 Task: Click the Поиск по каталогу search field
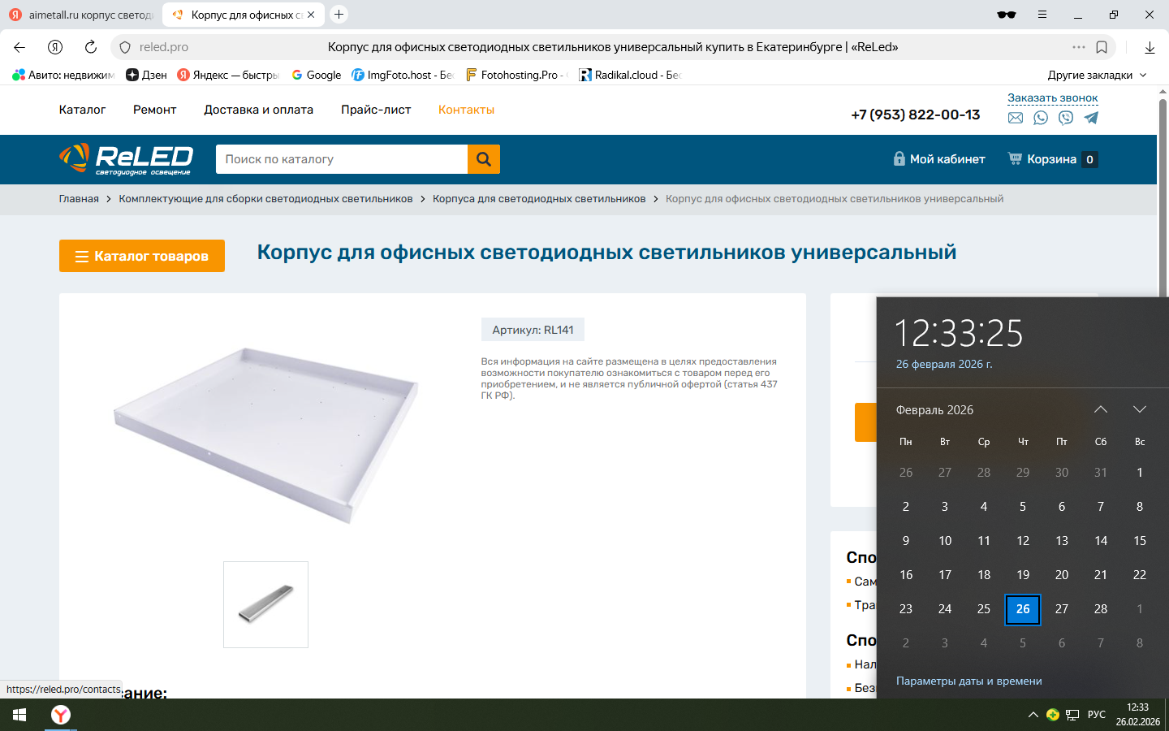(x=341, y=159)
